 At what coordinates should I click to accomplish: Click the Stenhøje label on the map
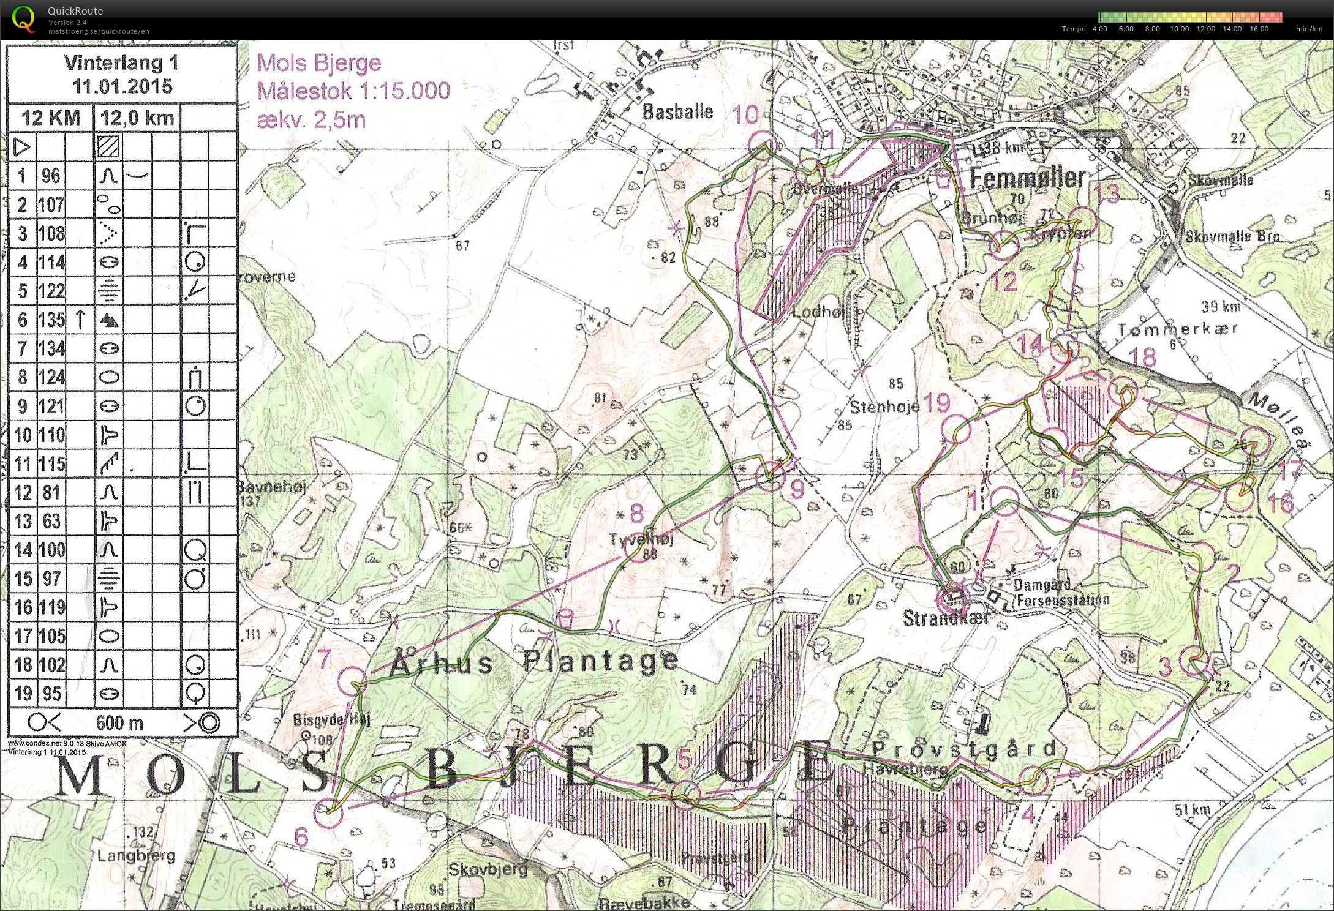[x=884, y=407]
